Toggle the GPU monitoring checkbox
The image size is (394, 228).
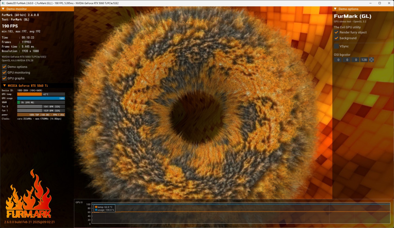pyautogui.click(x=4, y=72)
